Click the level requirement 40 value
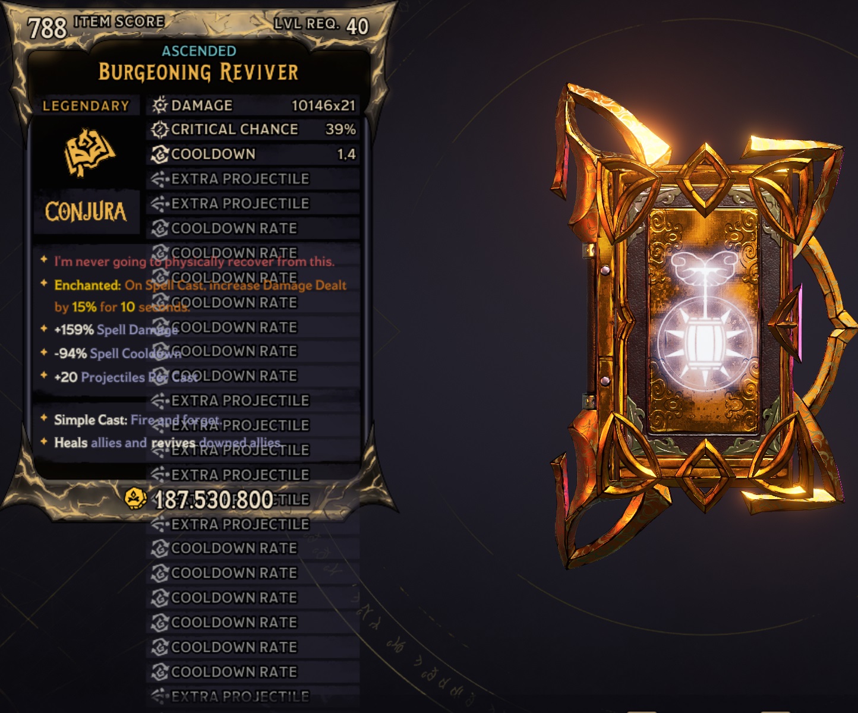Screen dimensions: 858x713 [x=357, y=26]
